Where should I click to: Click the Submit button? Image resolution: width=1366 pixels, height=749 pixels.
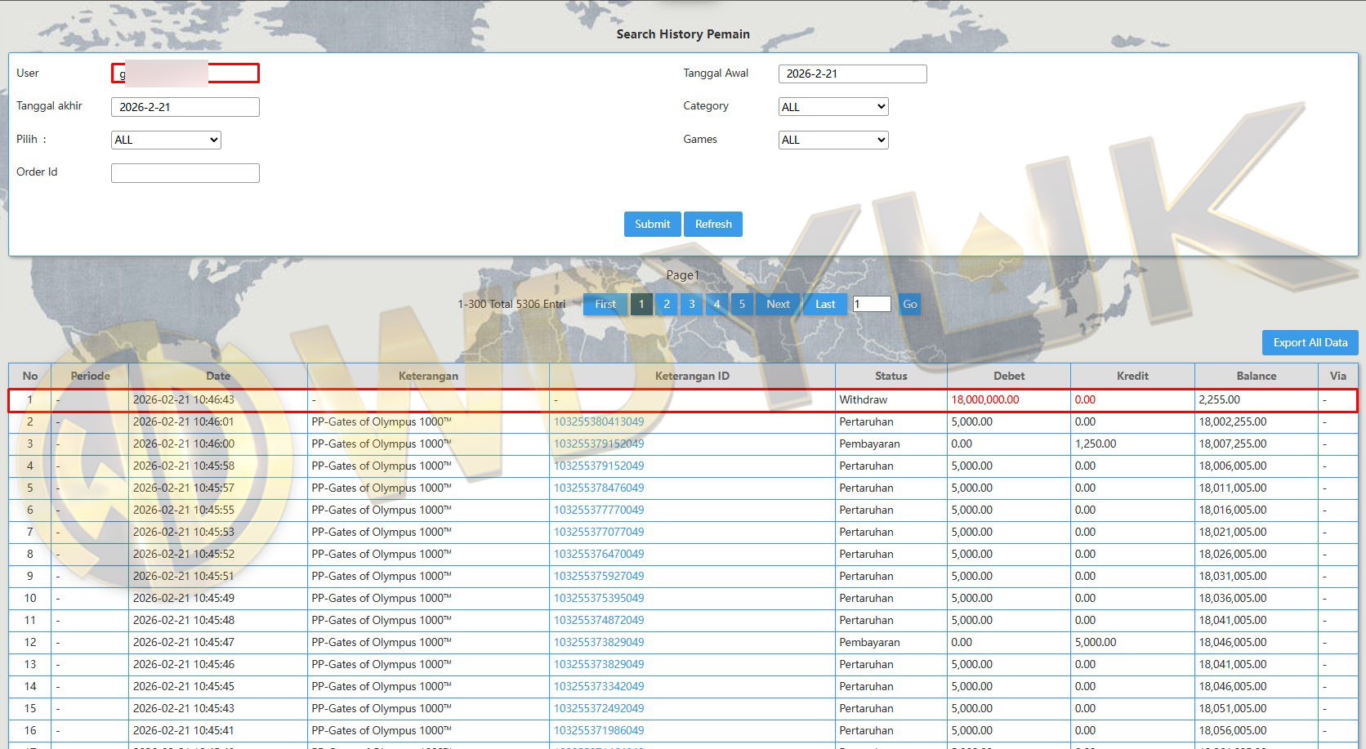[x=652, y=224]
